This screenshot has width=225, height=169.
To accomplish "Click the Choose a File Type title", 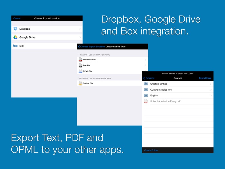I will pyautogui.click(x=115, y=47).
